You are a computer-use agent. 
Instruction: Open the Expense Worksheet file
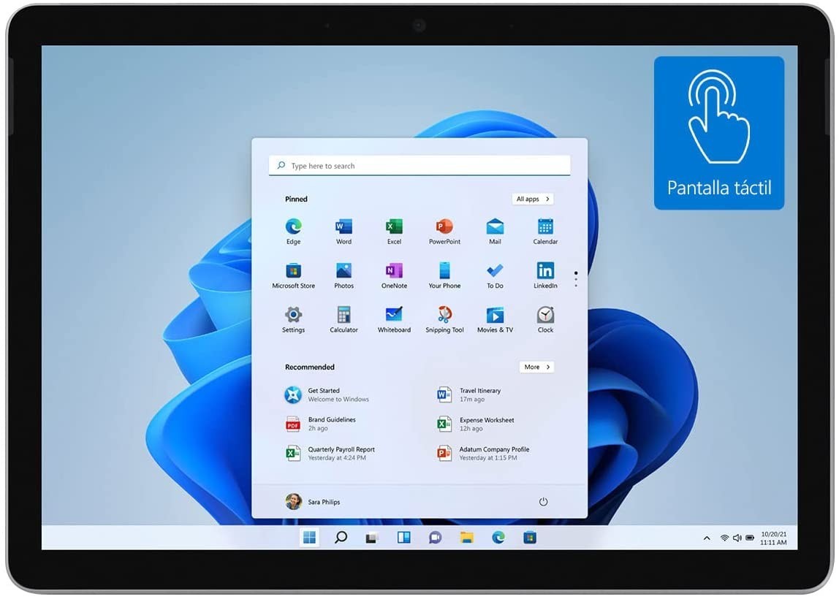(475, 424)
